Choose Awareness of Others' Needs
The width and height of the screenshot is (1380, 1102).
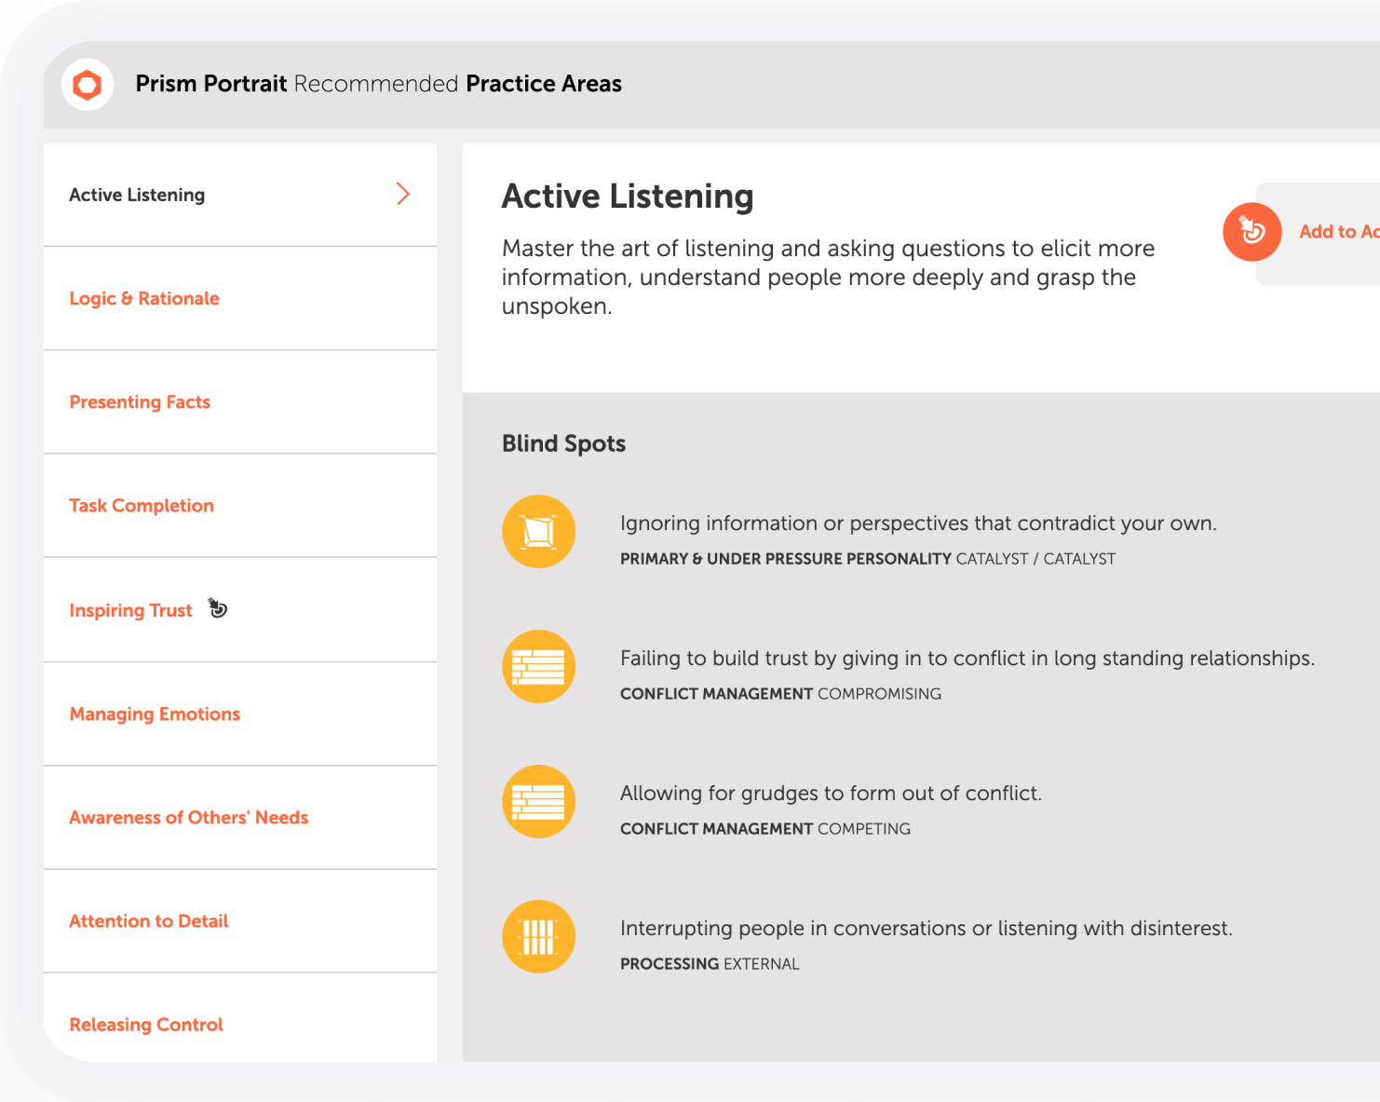pos(188,817)
